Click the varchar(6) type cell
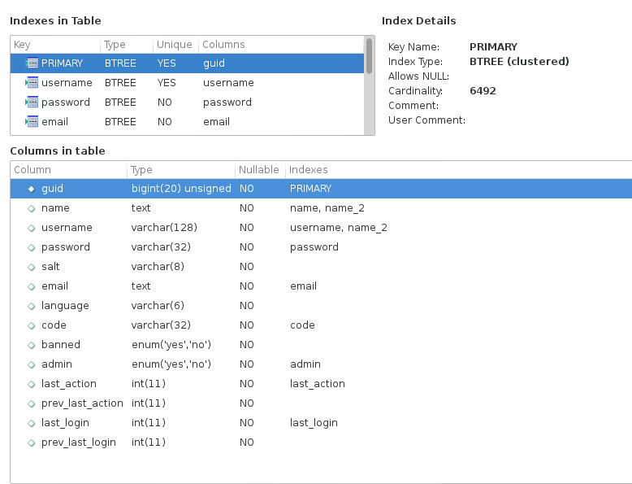 pos(158,306)
